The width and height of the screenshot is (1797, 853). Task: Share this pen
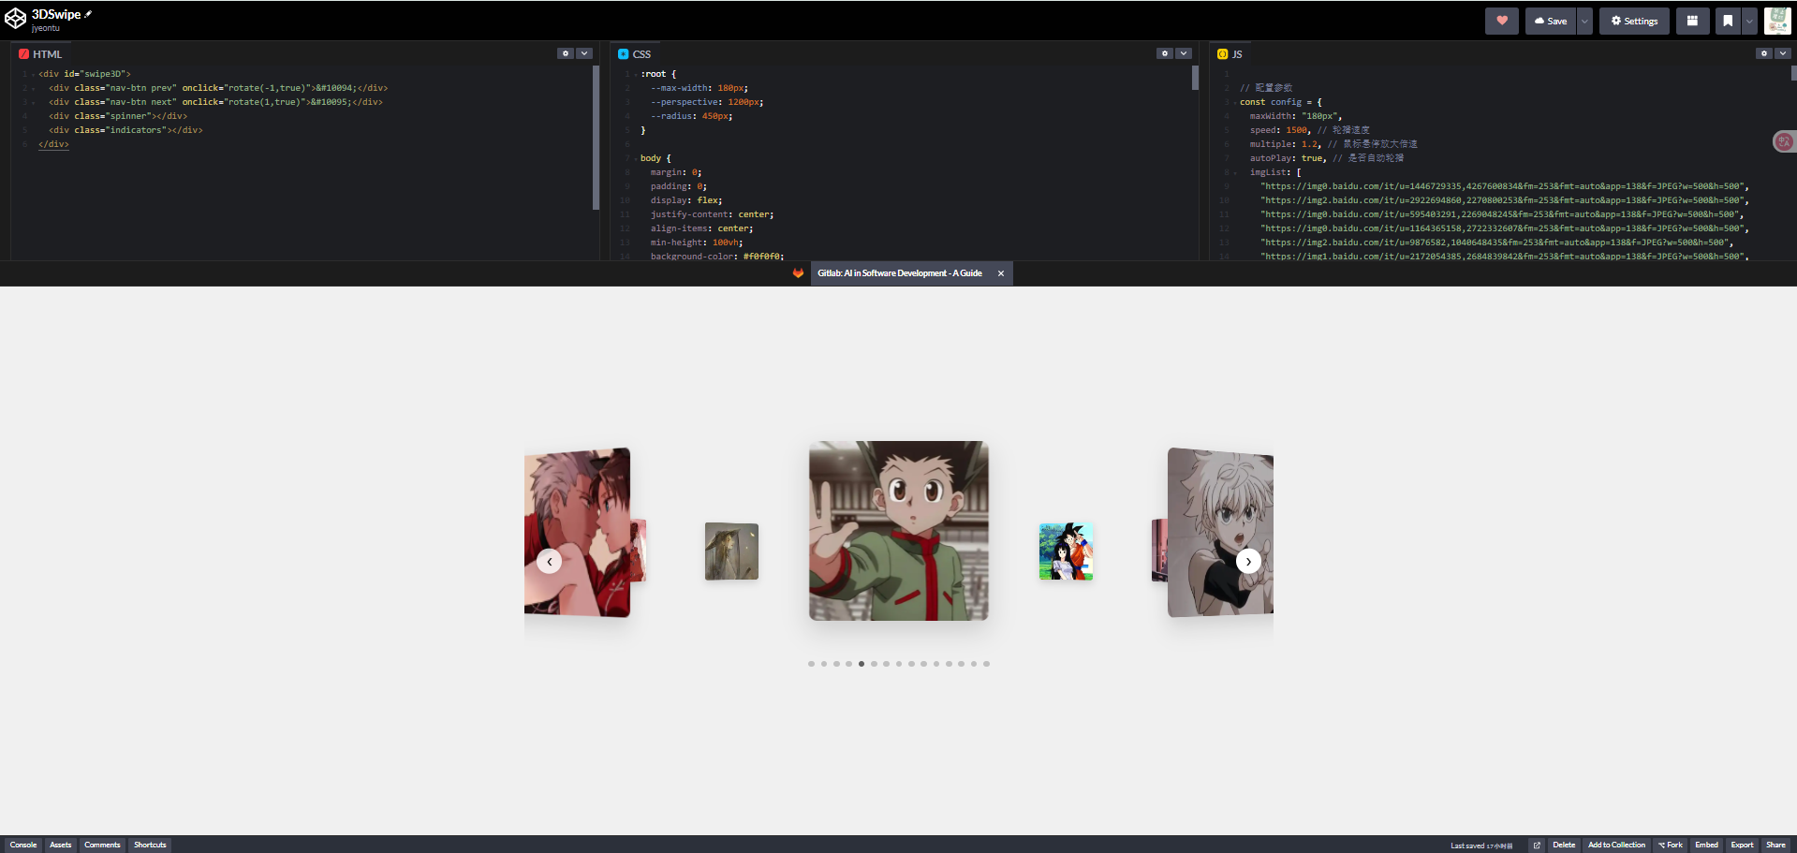(1775, 845)
